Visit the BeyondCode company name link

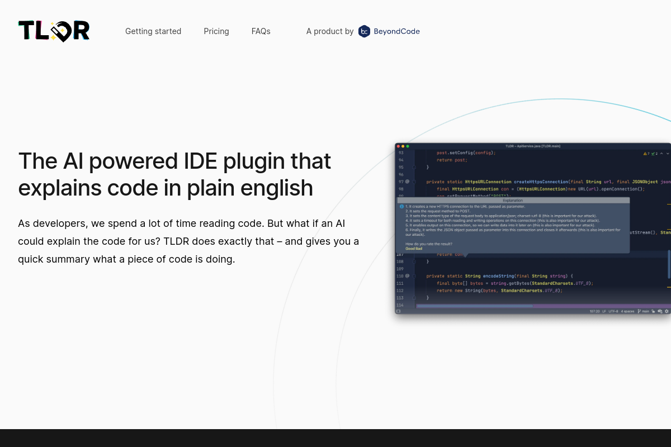[396, 31]
